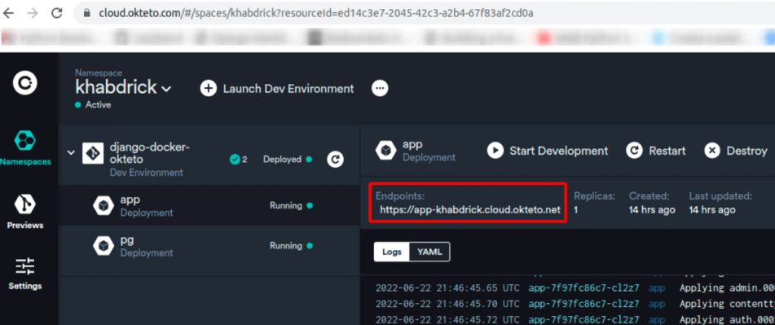Open the Namespaces section in the sidebar
This screenshot has width=775, height=325.
click(x=24, y=147)
